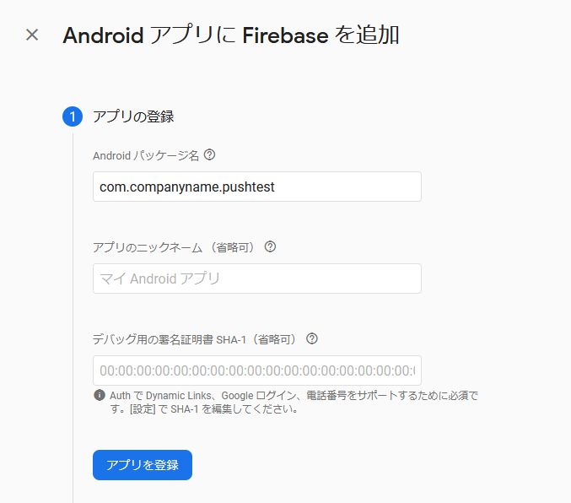Close the Firebase Android setup dialog
This screenshot has height=503, width=571.
click(32, 35)
